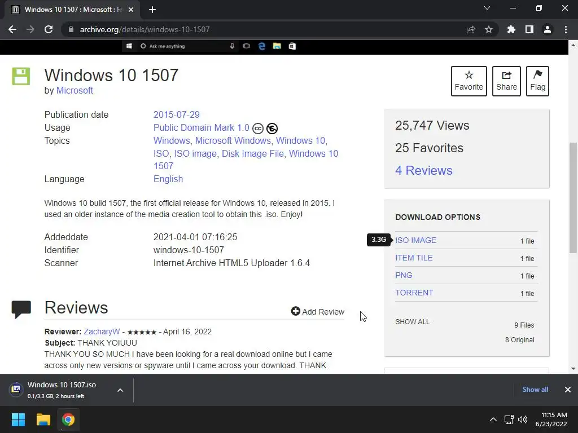Click the Reviews speech bubble icon
578x433 pixels.
(21, 310)
